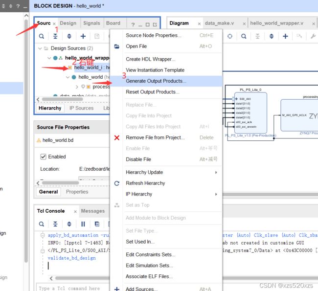Screen dimensions: 318x291
Task: Toggle the Enabled checkbox for hello_world.bd
Action: coord(43,157)
